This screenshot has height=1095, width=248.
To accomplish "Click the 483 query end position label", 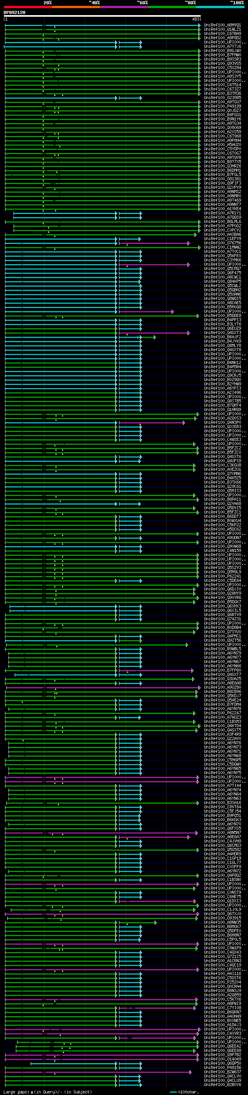I will point(196,19).
